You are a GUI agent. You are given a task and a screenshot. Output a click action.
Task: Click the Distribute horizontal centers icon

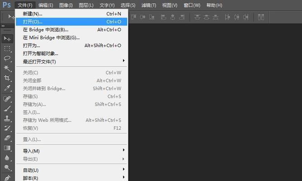(237, 17)
